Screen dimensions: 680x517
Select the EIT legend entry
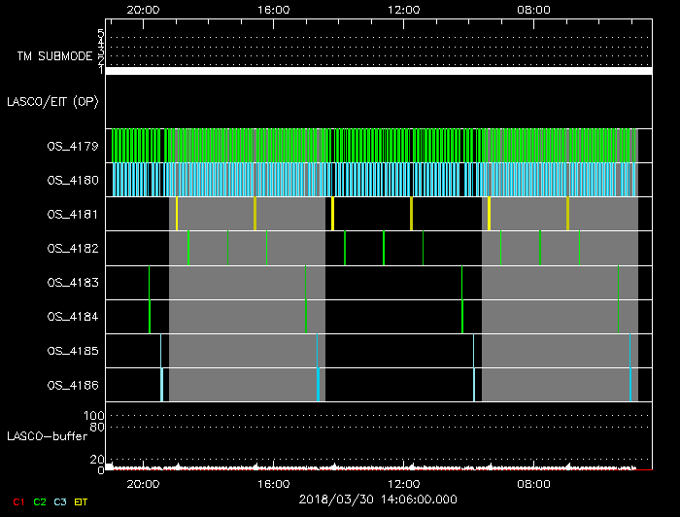tap(82, 501)
